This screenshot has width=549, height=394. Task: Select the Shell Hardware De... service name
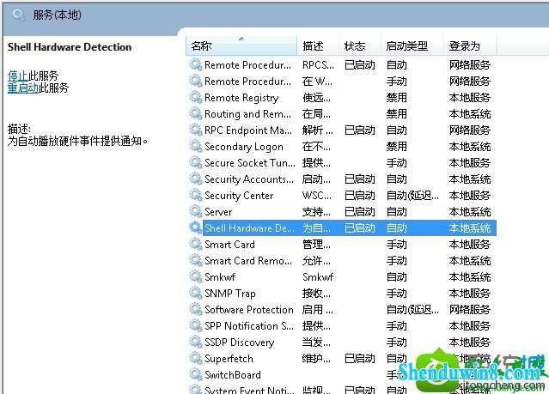click(x=249, y=228)
